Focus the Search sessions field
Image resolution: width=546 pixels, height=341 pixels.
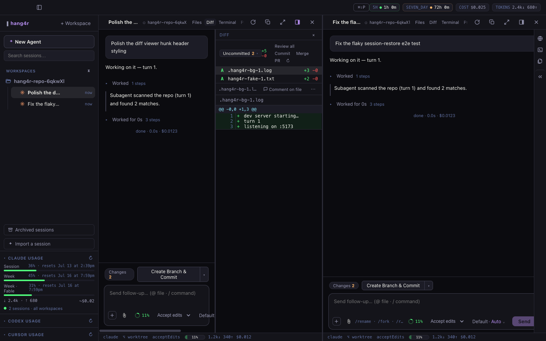49,56
